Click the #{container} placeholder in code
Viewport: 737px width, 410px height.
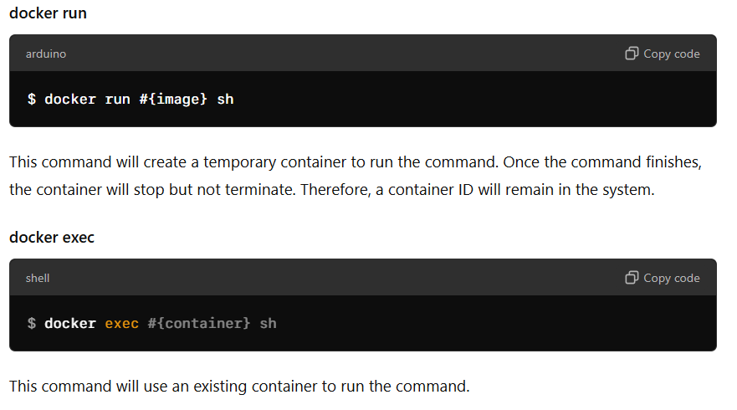tap(199, 323)
